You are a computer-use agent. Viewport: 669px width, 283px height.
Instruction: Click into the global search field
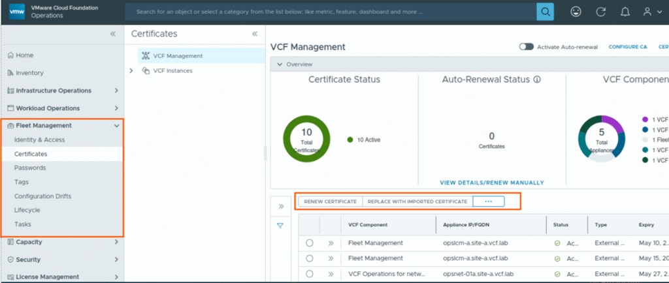click(x=327, y=12)
